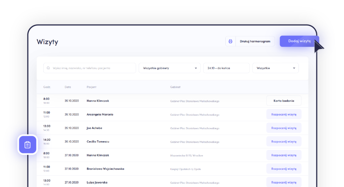344x187 pixels.
Task: Click the Wizyty page heading
Action: pyautogui.click(x=47, y=42)
